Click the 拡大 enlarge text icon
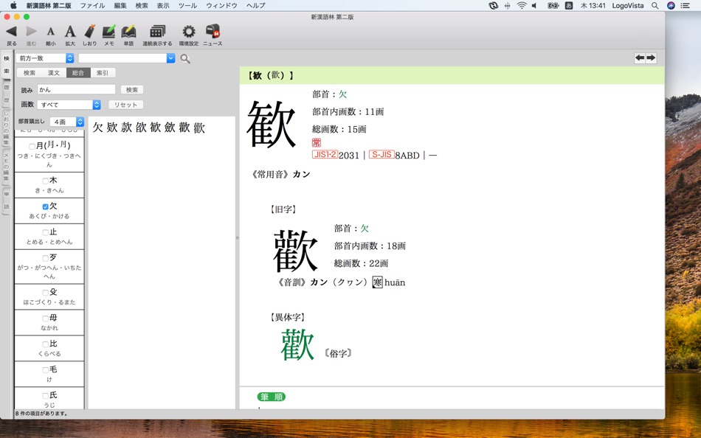Image resolution: width=701 pixels, height=438 pixels. 70,31
